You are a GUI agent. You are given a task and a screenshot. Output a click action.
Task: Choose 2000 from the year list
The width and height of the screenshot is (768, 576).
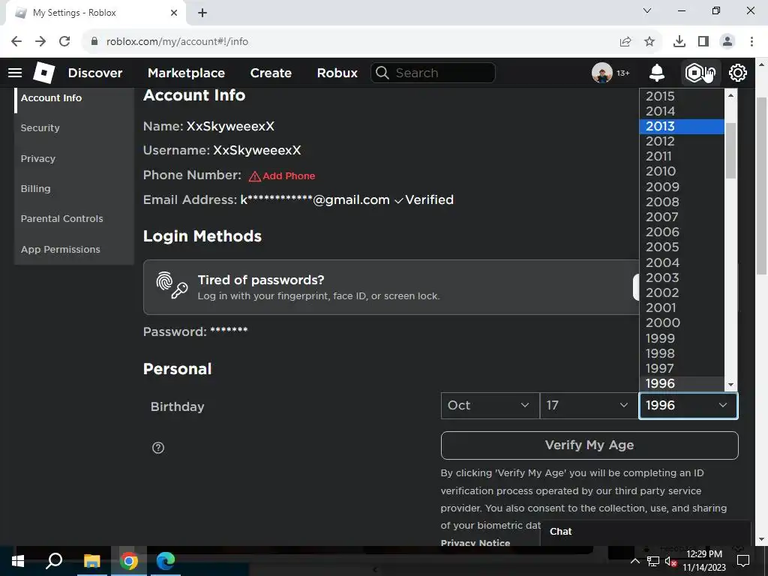682,322
